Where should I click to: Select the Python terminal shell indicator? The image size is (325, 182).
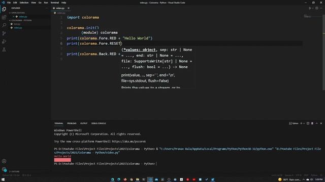tap(294, 123)
